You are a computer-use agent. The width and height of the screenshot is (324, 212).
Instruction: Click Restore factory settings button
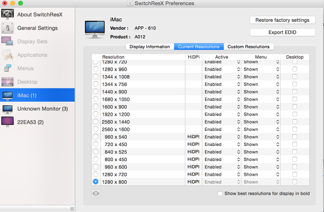point(283,20)
